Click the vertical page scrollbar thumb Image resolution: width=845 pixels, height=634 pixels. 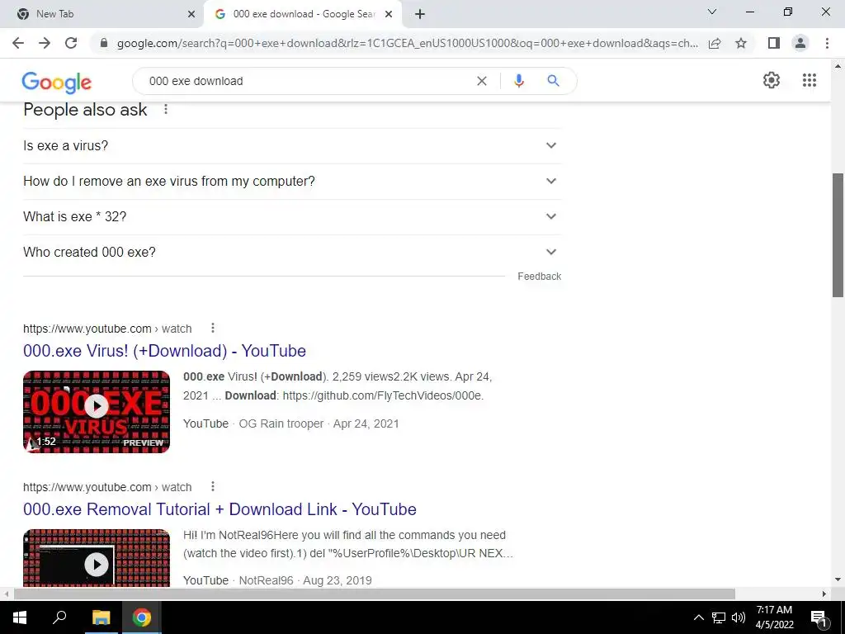pyautogui.click(x=838, y=235)
